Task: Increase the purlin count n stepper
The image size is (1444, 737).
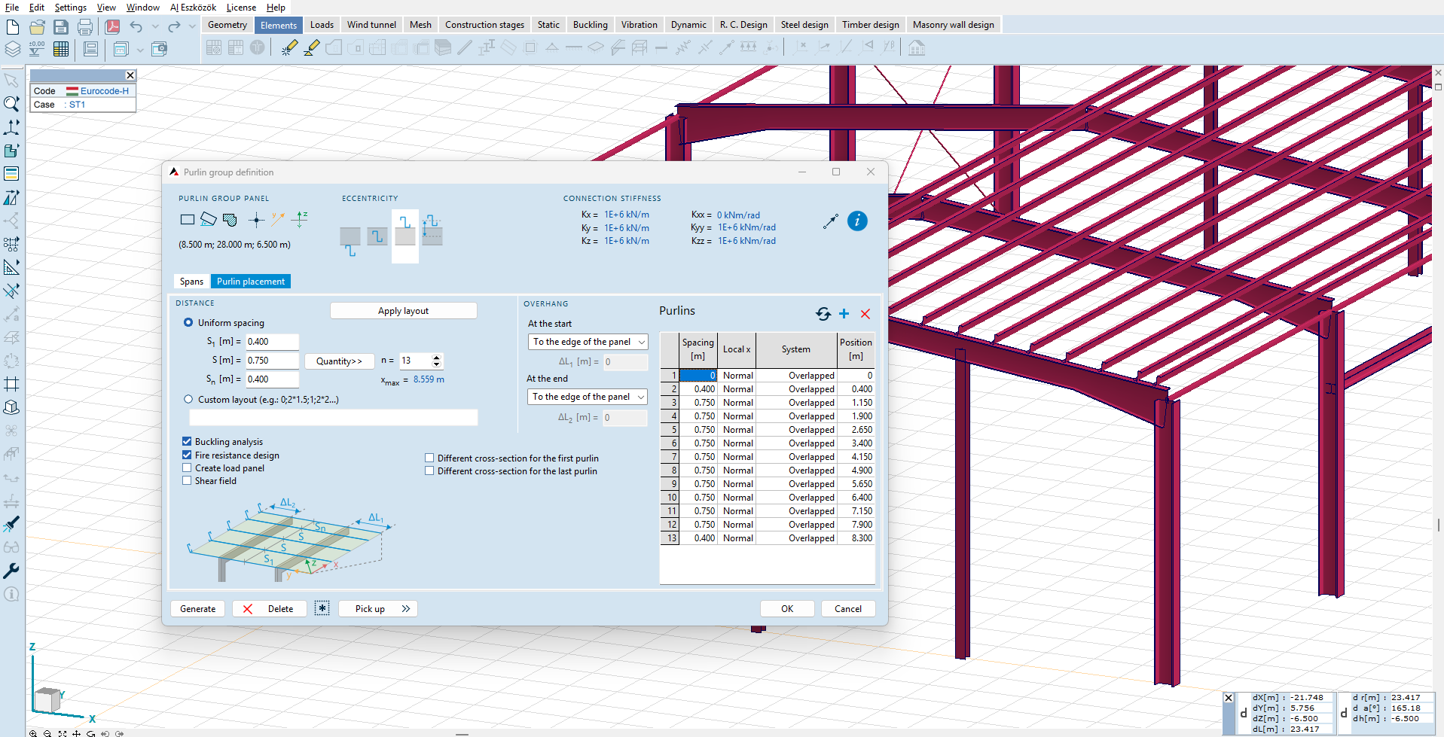Action: coord(437,357)
